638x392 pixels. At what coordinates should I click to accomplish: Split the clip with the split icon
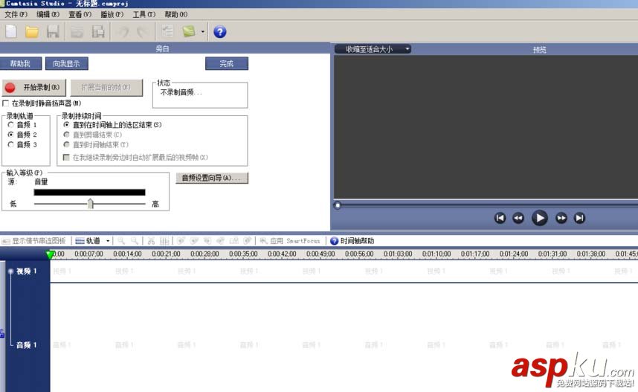click(x=164, y=241)
